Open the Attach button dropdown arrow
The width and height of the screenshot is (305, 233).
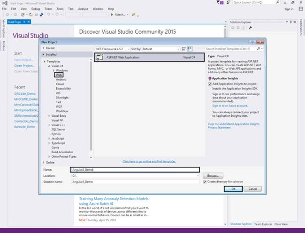pyautogui.click(x=128, y=15)
